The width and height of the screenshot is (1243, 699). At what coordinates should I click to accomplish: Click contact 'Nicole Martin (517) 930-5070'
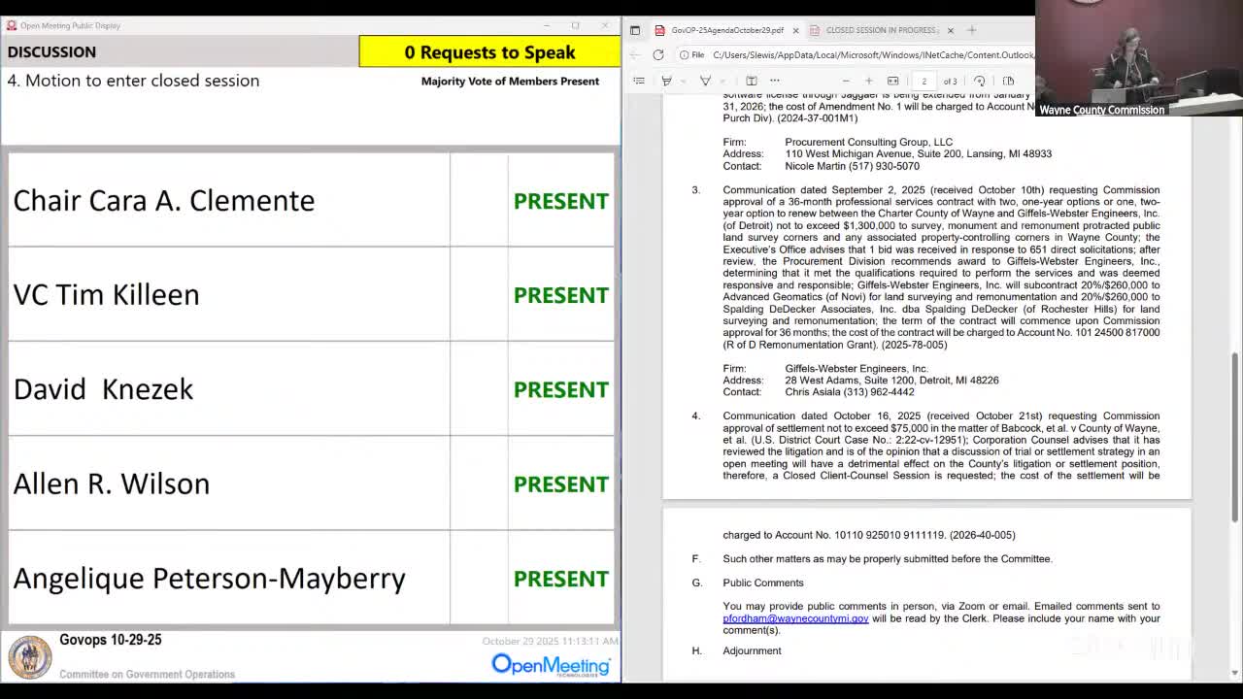853,166
